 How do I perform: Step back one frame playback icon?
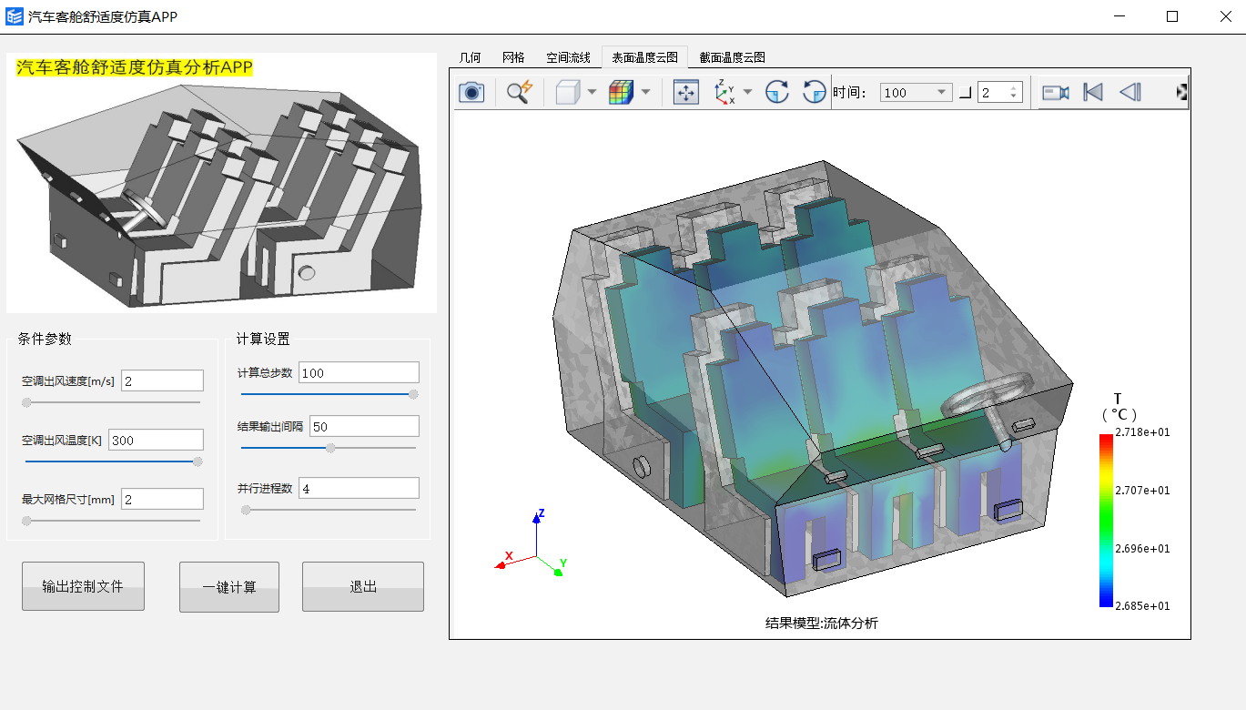click(1130, 92)
